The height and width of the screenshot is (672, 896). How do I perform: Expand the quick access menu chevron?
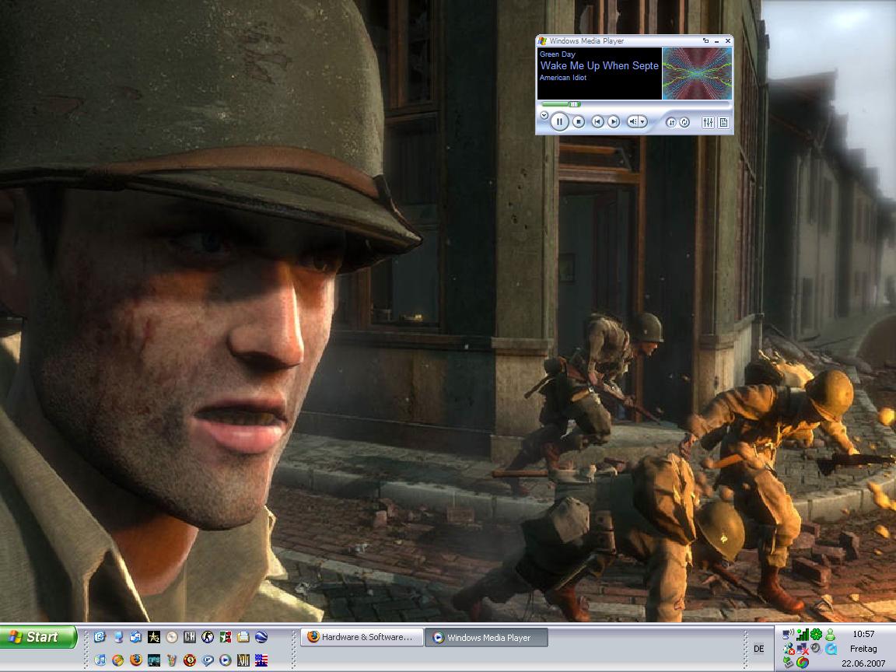point(544,115)
